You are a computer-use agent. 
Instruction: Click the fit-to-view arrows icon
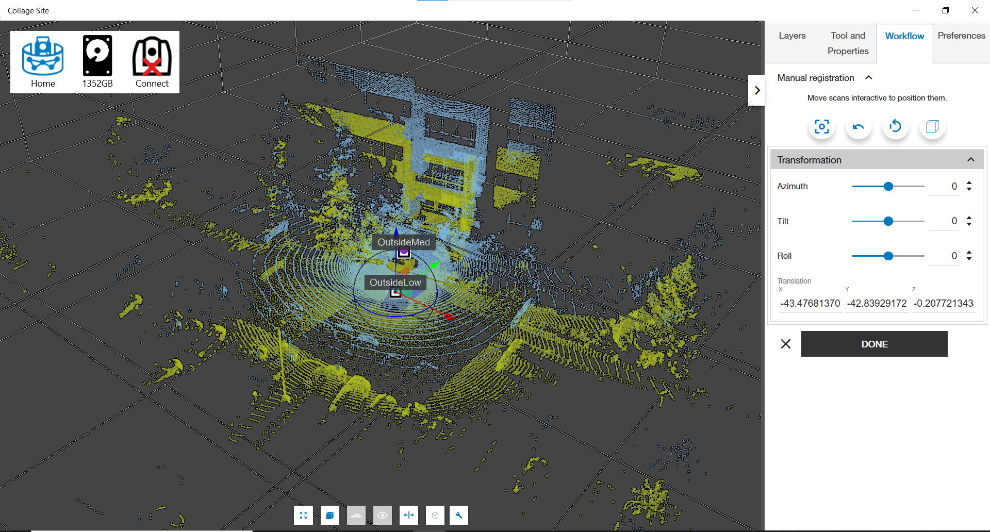pyautogui.click(x=303, y=515)
